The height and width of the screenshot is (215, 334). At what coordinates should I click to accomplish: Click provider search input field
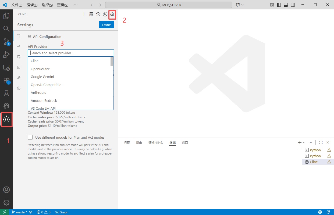(x=71, y=53)
